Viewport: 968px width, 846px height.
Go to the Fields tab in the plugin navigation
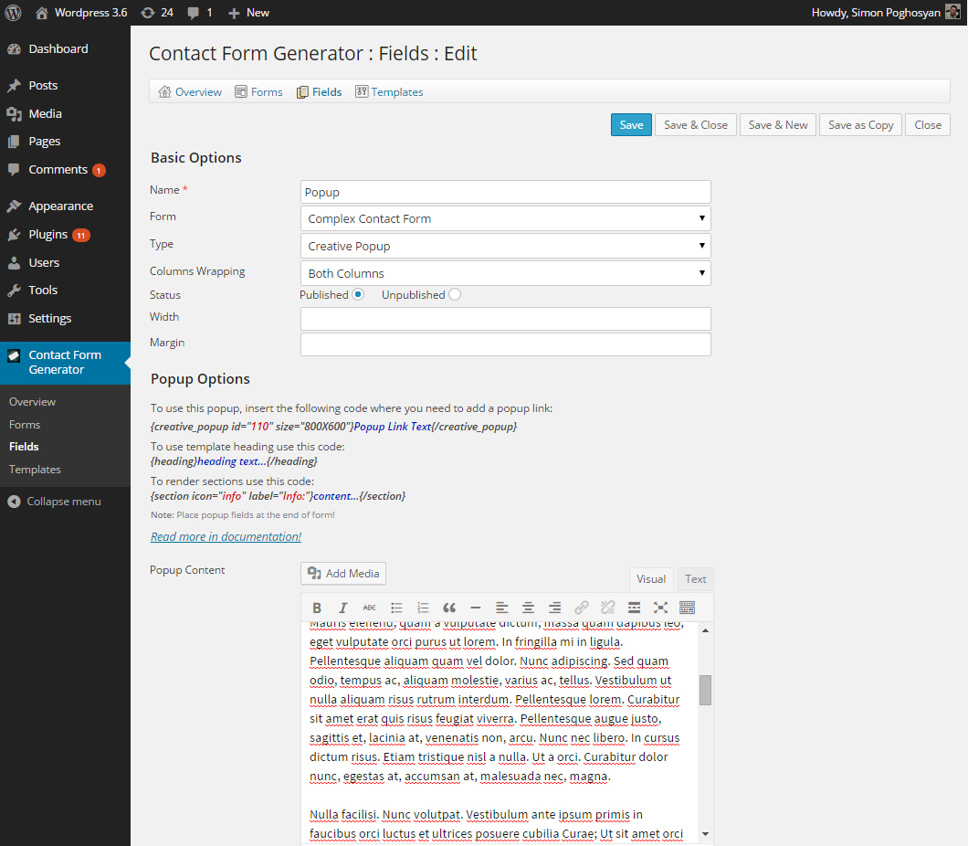(x=320, y=92)
